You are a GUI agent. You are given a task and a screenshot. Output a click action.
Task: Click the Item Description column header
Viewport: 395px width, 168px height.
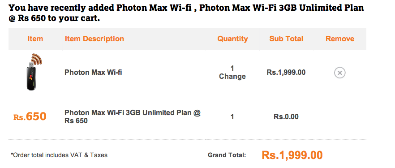(x=94, y=39)
